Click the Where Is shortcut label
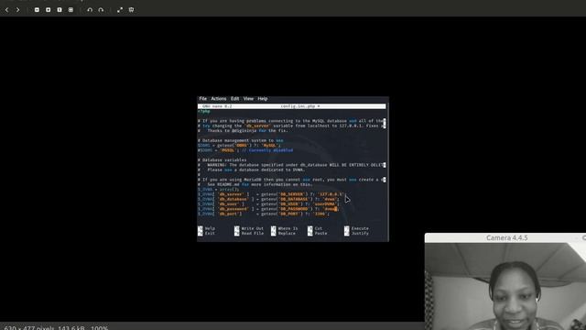Viewport: 586px width, 330px height. pyautogui.click(x=288, y=228)
